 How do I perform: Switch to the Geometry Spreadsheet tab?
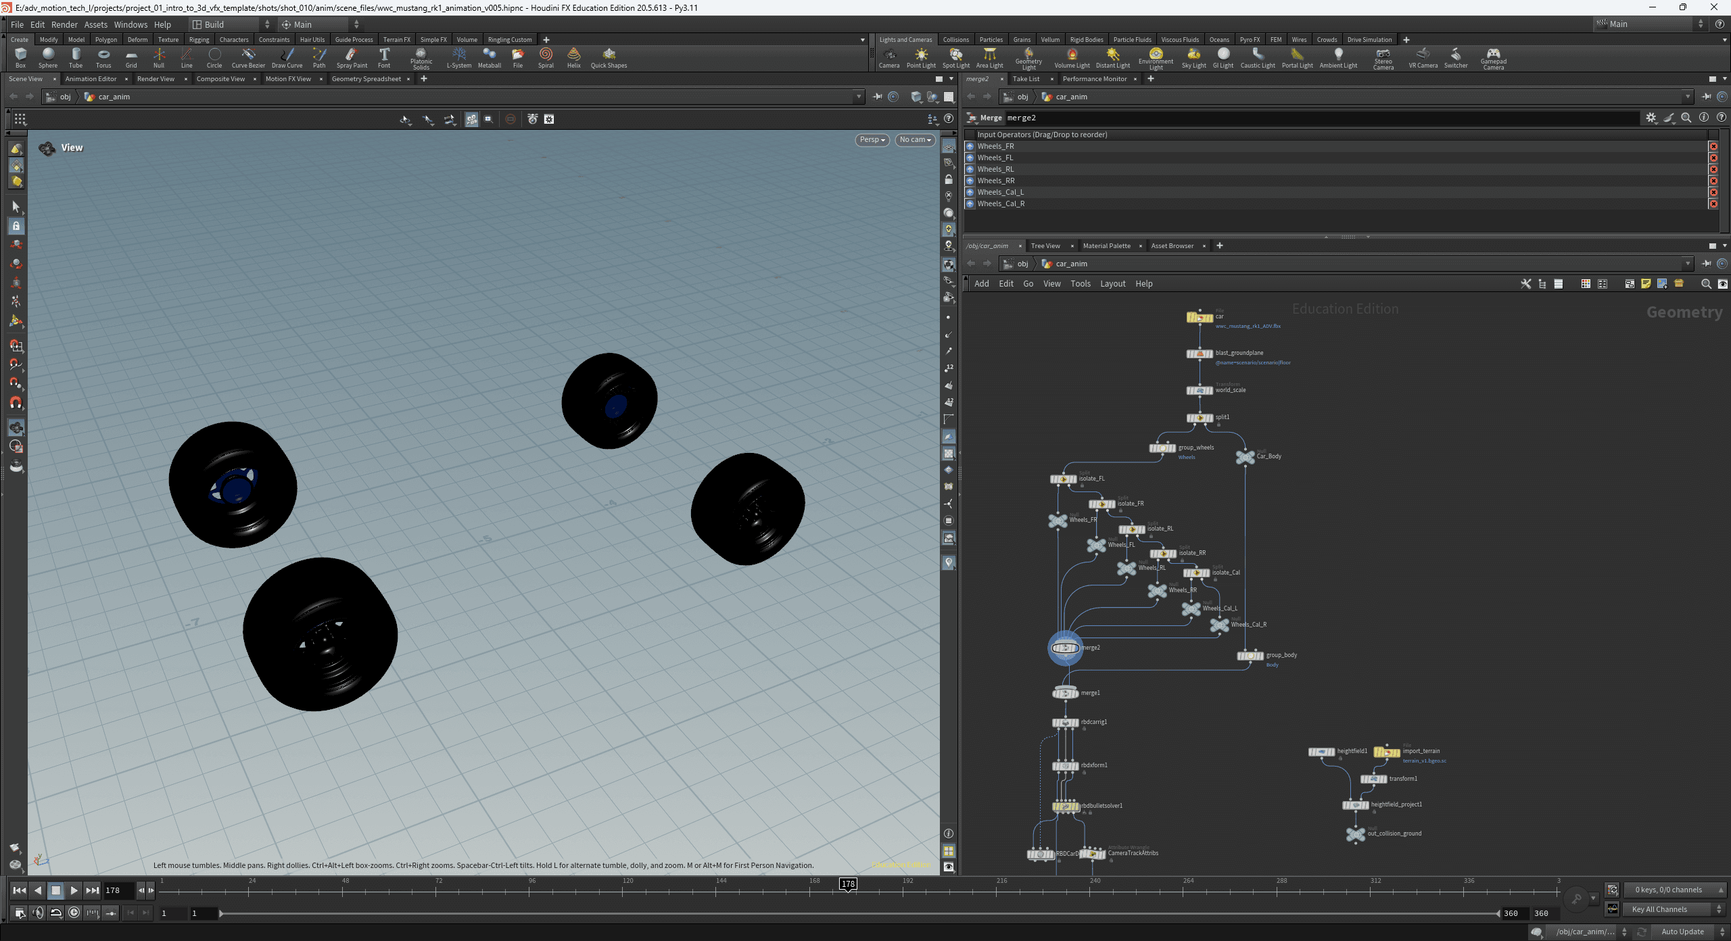366,79
